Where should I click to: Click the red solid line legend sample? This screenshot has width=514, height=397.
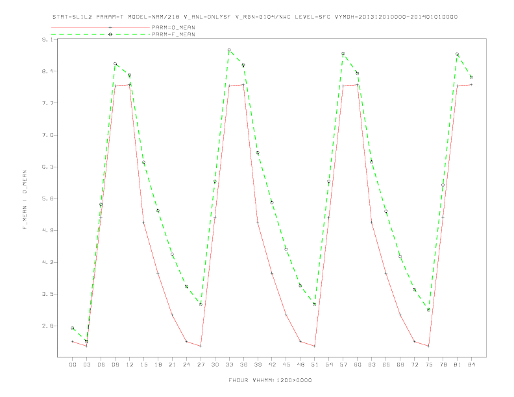[x=101, y=27]
